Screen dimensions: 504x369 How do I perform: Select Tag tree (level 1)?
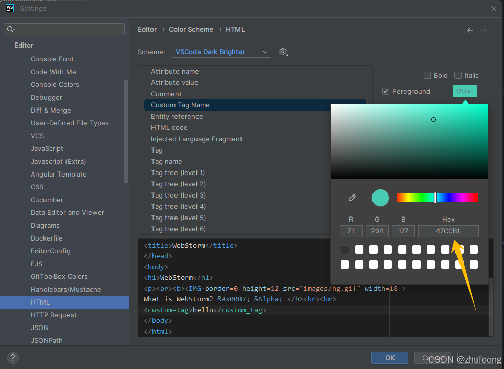pyautogui.click(x=178, y=172)
